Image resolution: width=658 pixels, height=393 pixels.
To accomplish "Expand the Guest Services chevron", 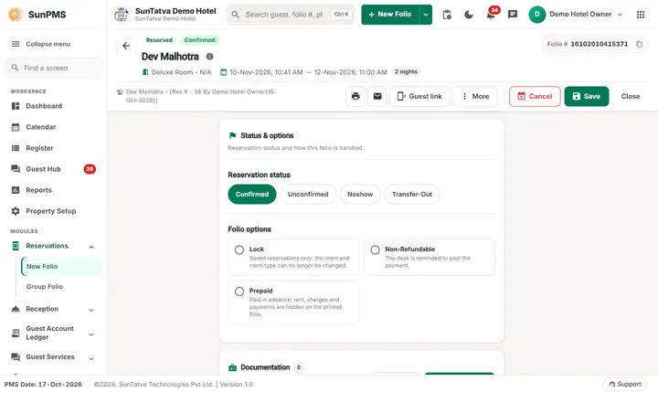I will (x=91, y=358).
